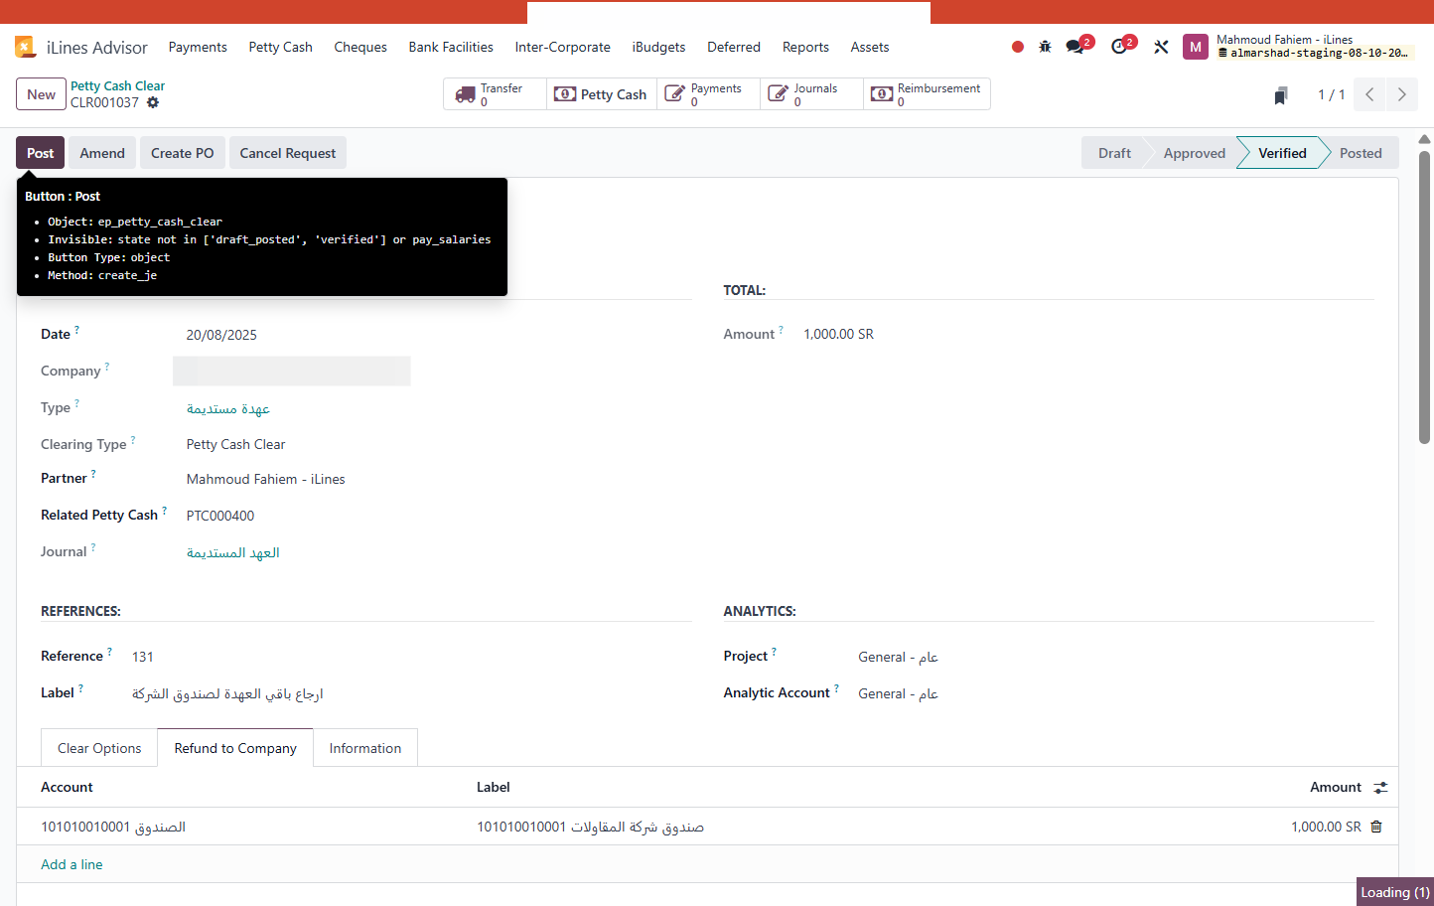Image resolution: width=1434 pixels, height=906 pixels.
Task: Open the Assets menu
Action: (x=870, y=47)
